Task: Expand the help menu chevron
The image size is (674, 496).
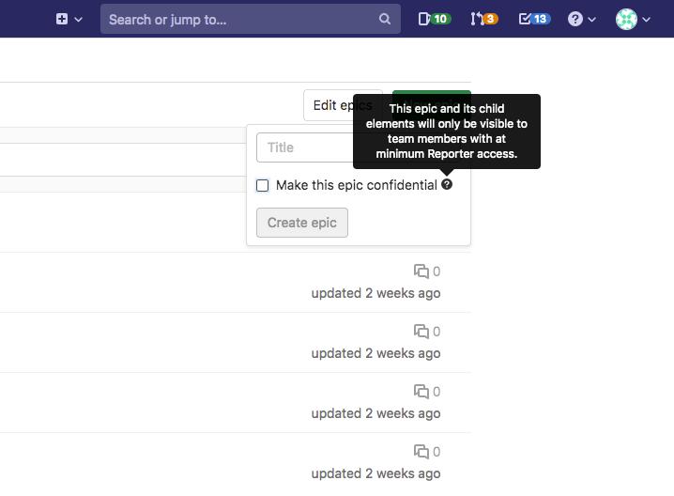Action: pyautogui.click(x=593, y=19)
